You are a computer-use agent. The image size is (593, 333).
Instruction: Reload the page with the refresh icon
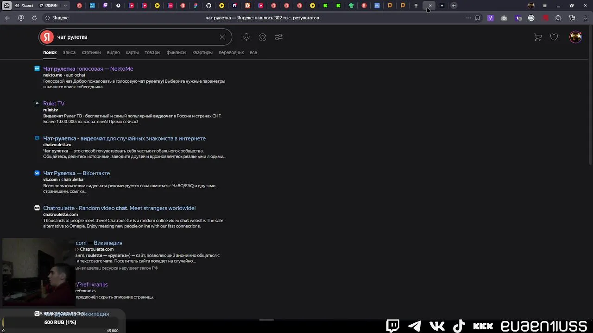[x=34, y=18]
